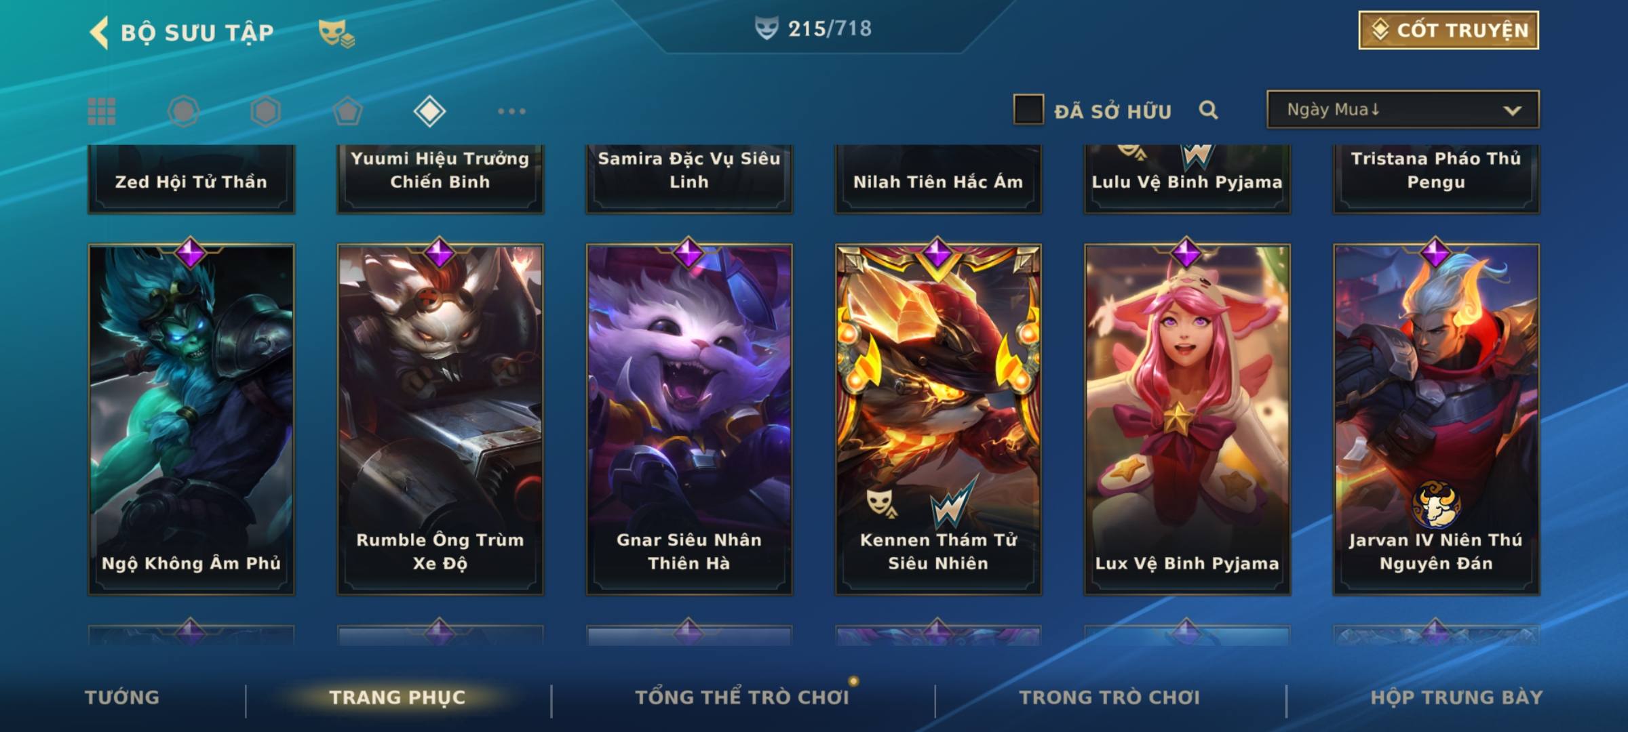
Task: Open the three-dot more filters icon
Action: (x=511, y=111)
